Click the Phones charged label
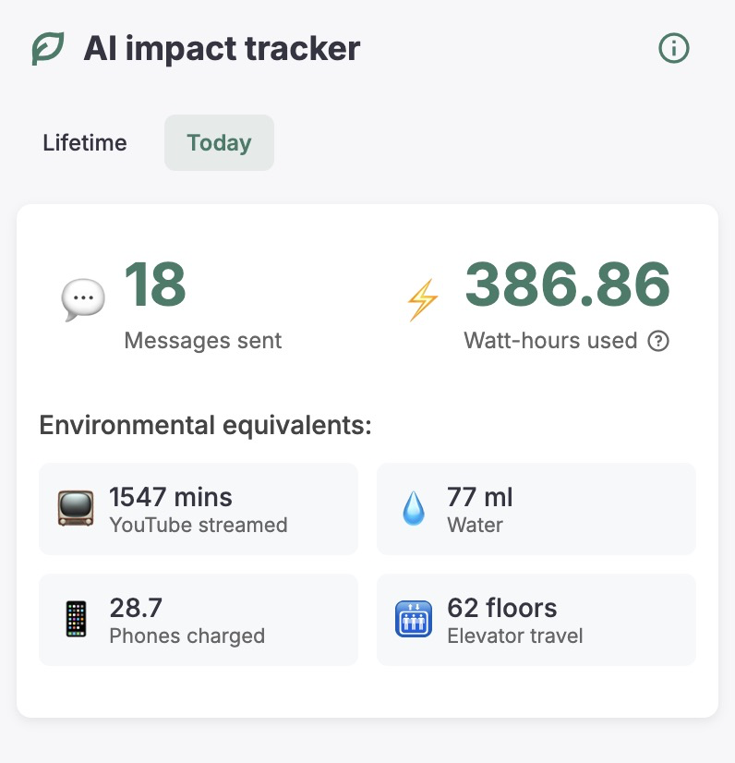The height and width of the screenshot is (763, 735). point(187,636)
